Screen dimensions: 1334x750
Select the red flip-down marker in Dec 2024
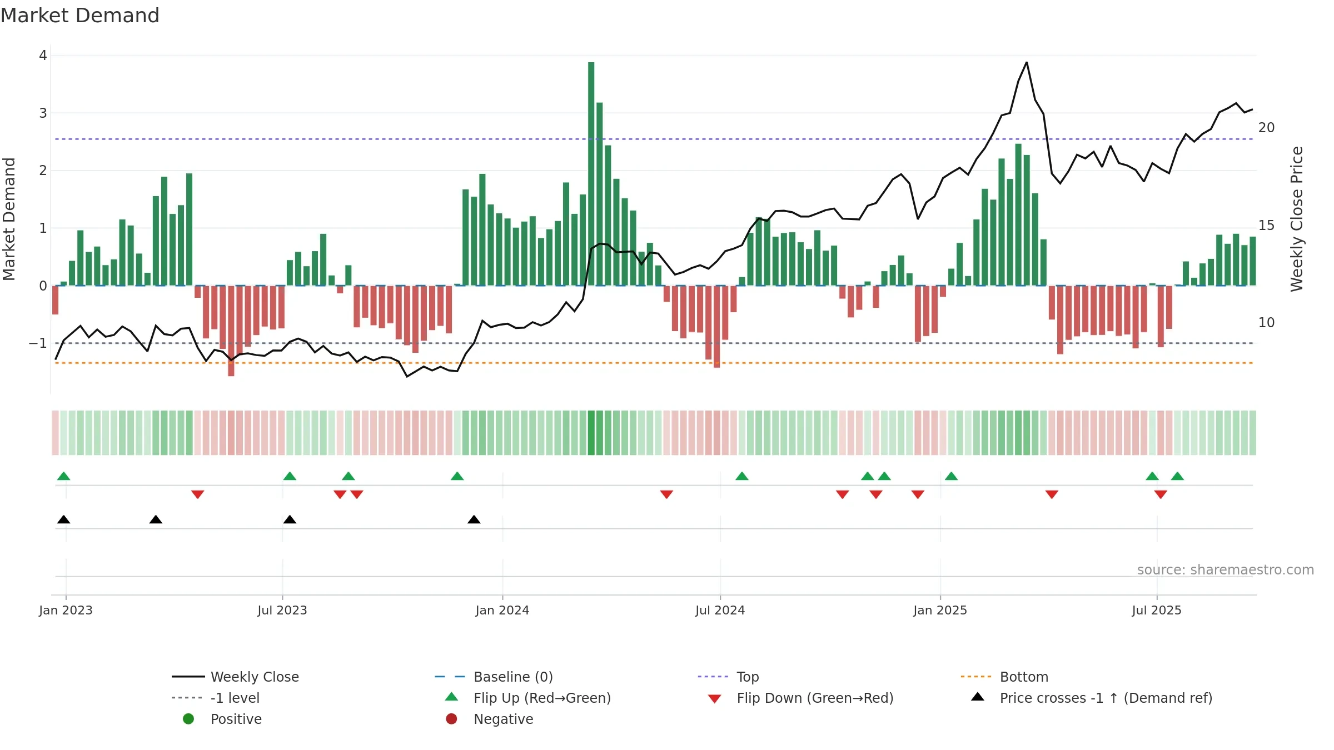coord(918,494)
